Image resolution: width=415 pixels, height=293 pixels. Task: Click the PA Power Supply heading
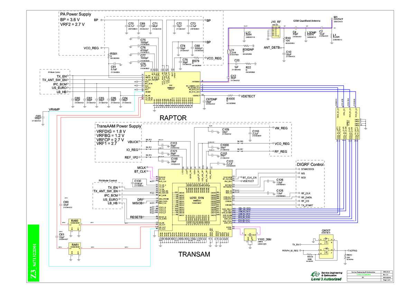click(x=76, y=15)
